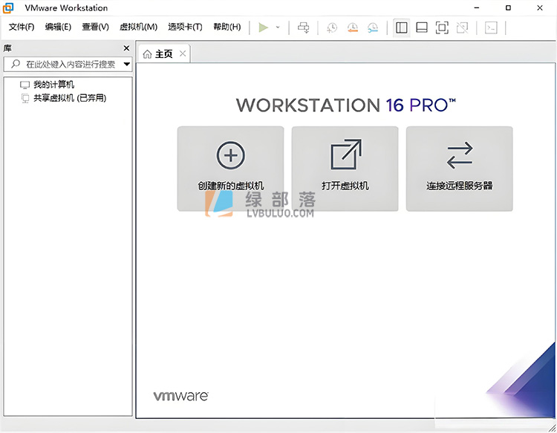Click the Revert to Snapshot icon
557x433 pixels.
[352, 27]
